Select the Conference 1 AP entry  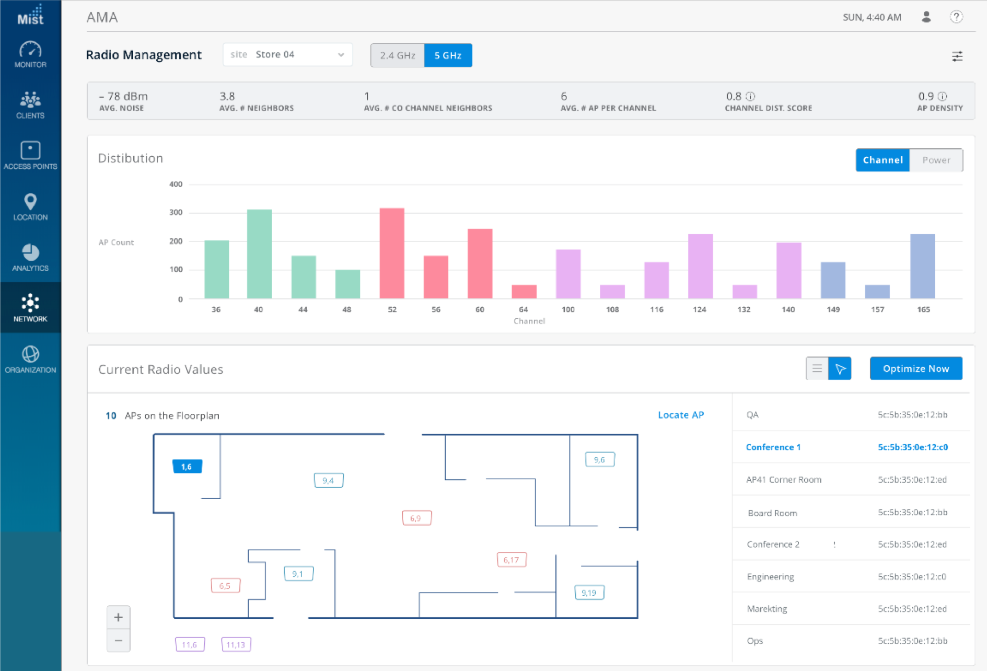coord(773,447)
